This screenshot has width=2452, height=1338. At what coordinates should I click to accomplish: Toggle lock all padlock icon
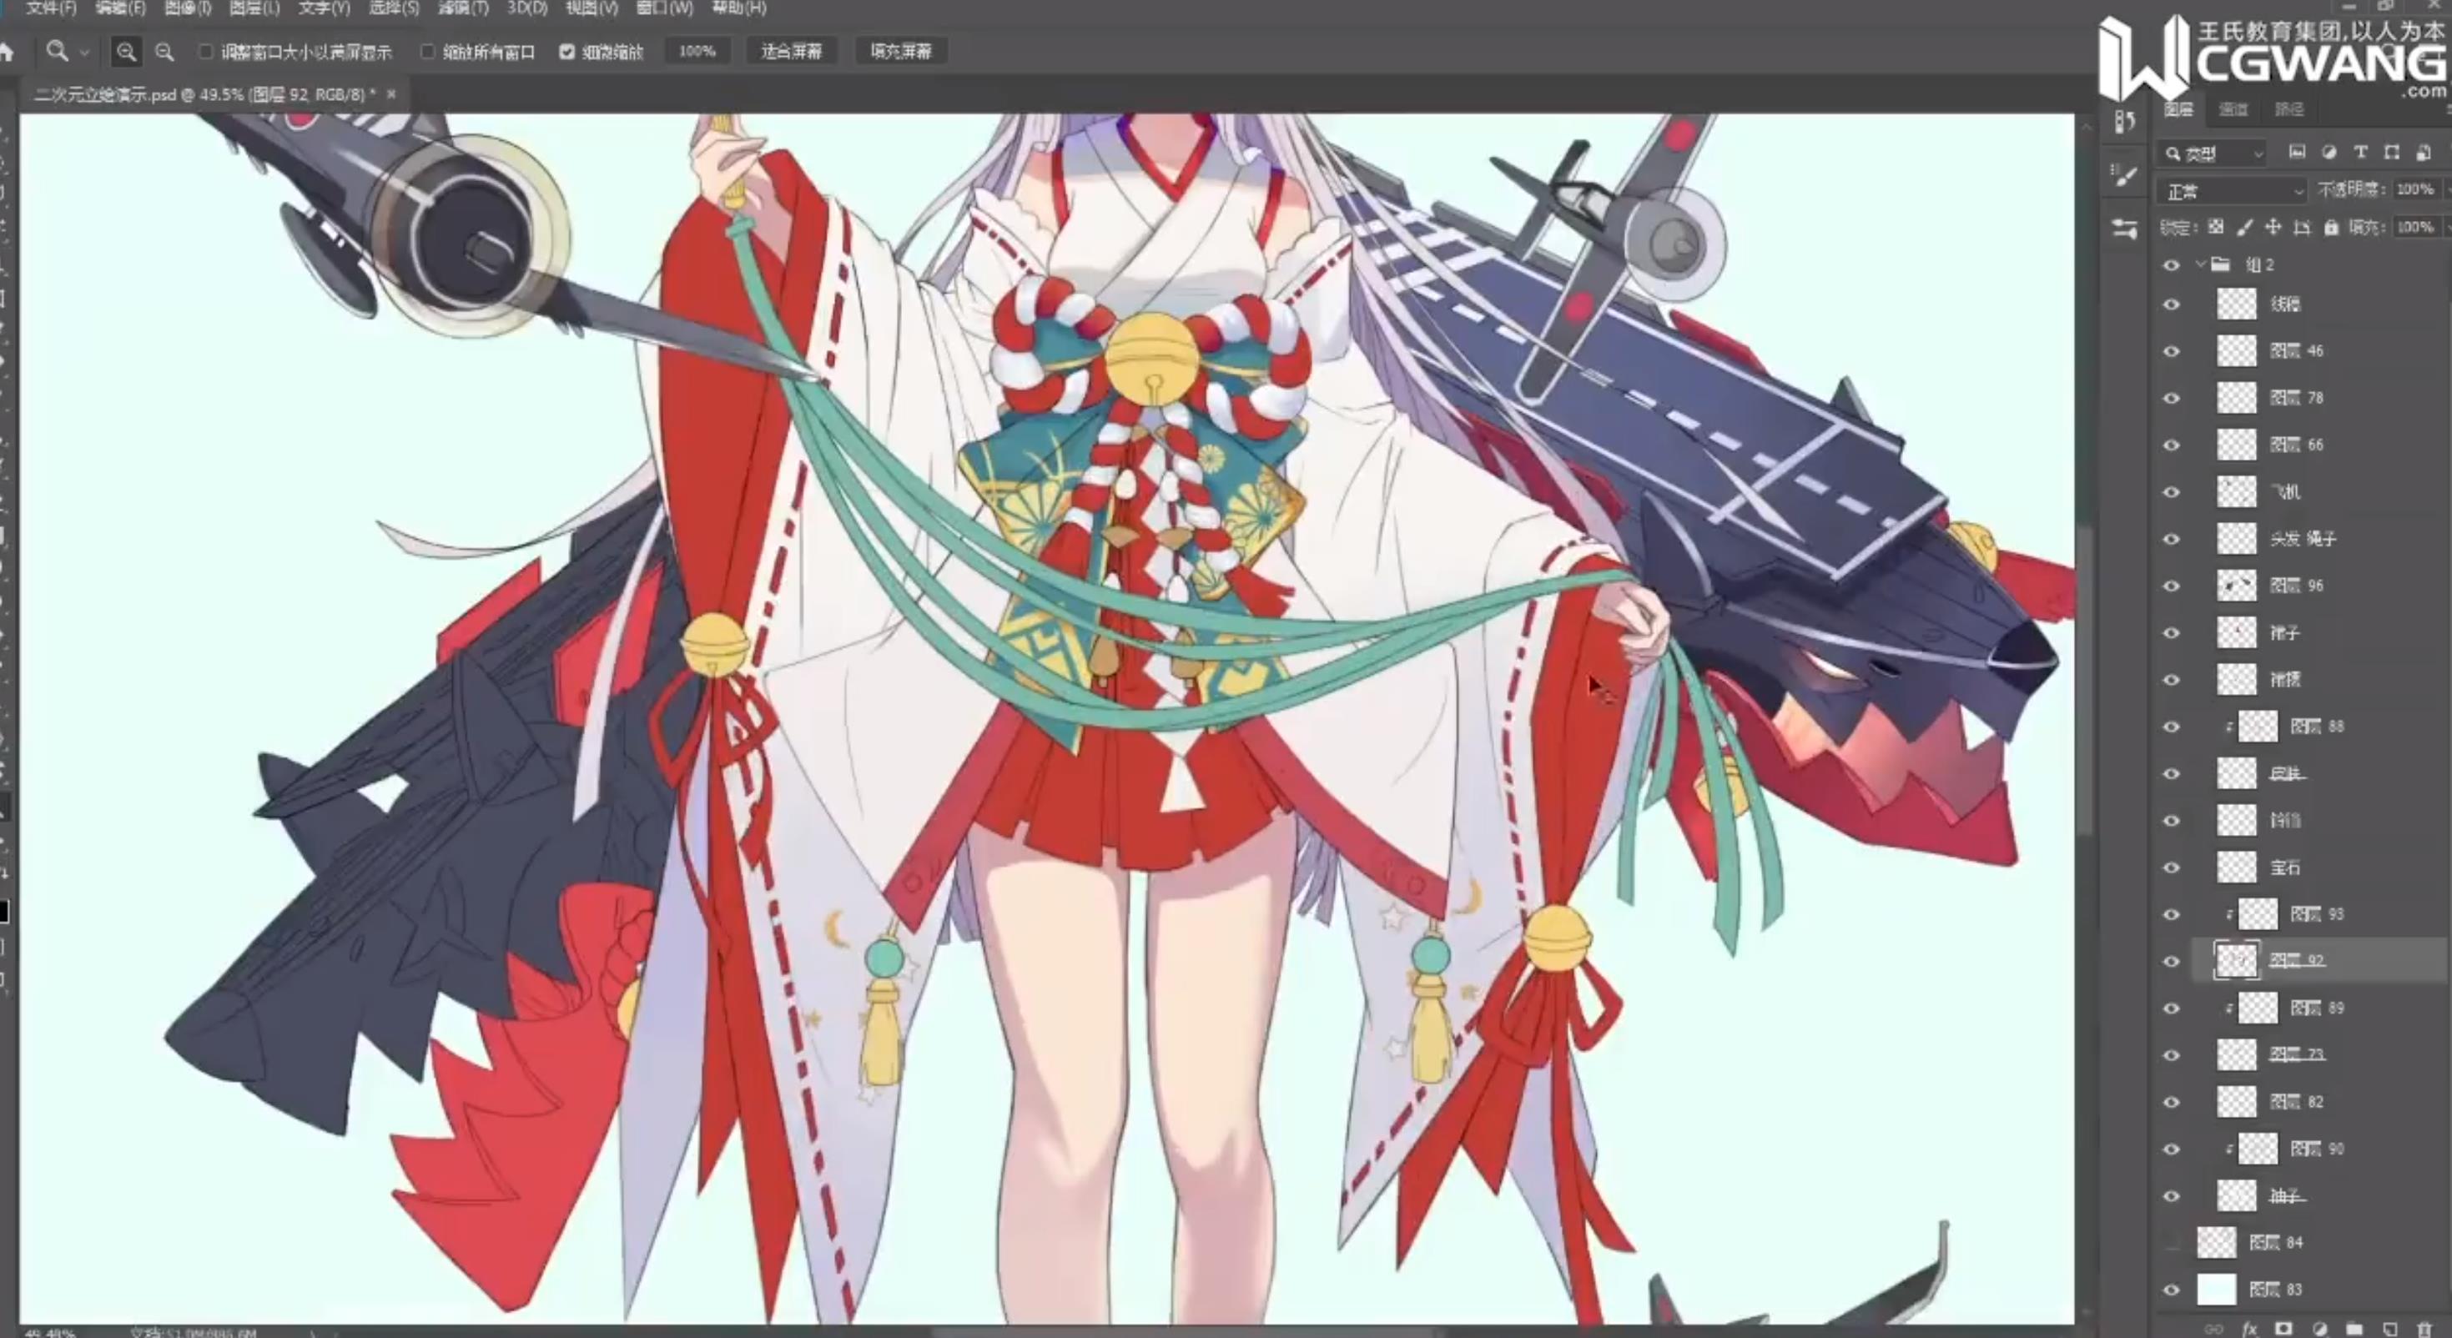[x=2330, y=228]
